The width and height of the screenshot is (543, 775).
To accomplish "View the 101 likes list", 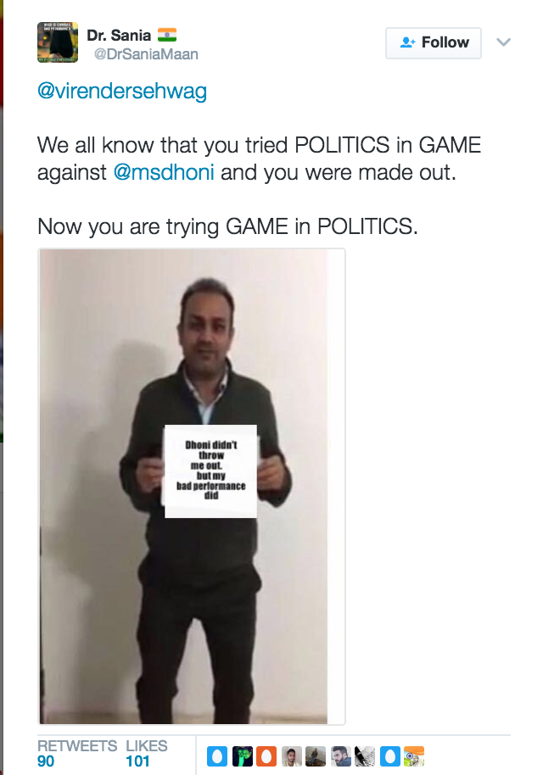I will (x=147, y=753).
